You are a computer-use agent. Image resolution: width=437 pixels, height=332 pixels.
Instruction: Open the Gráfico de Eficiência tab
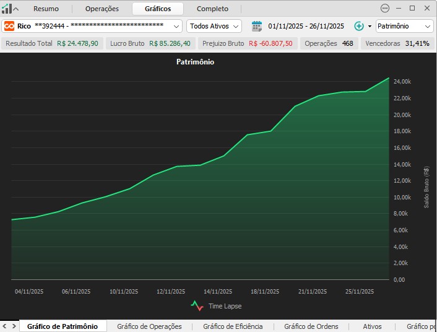coord(233,326)
